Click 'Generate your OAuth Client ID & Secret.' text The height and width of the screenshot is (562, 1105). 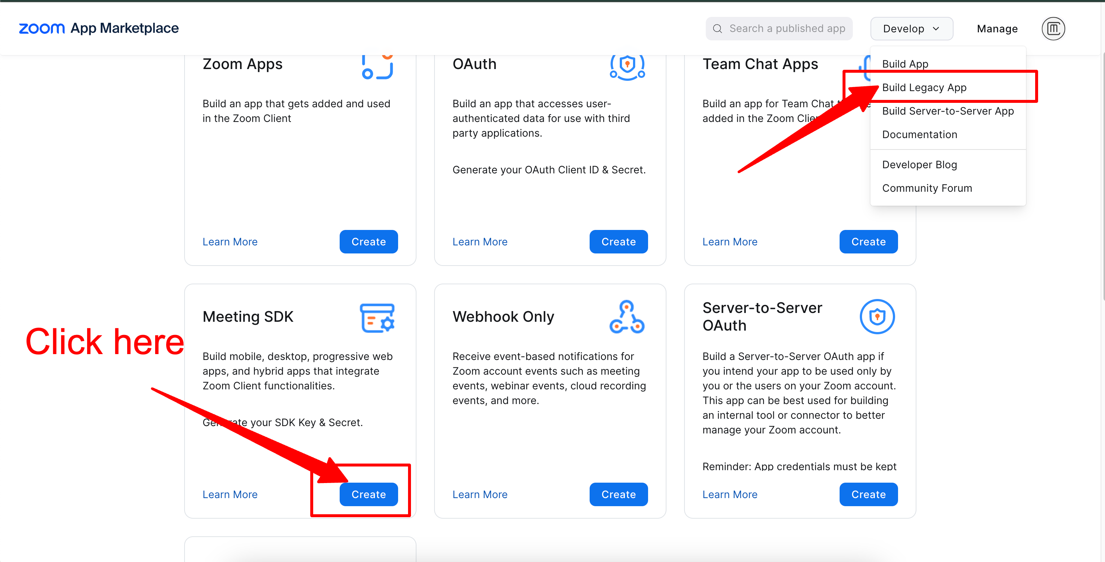(549, 170)
